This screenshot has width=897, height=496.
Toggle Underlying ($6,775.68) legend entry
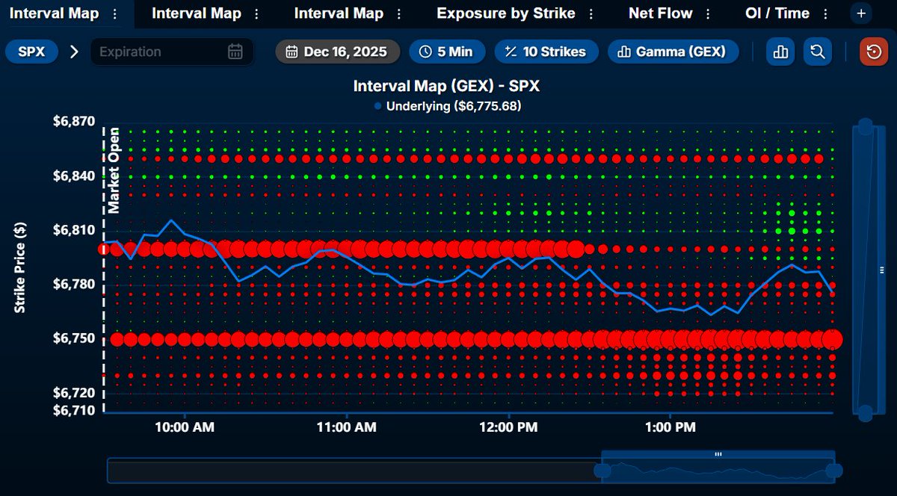tap(448, 106)
